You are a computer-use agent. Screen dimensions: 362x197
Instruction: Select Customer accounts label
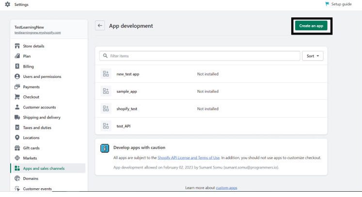(x=39, y=107)
